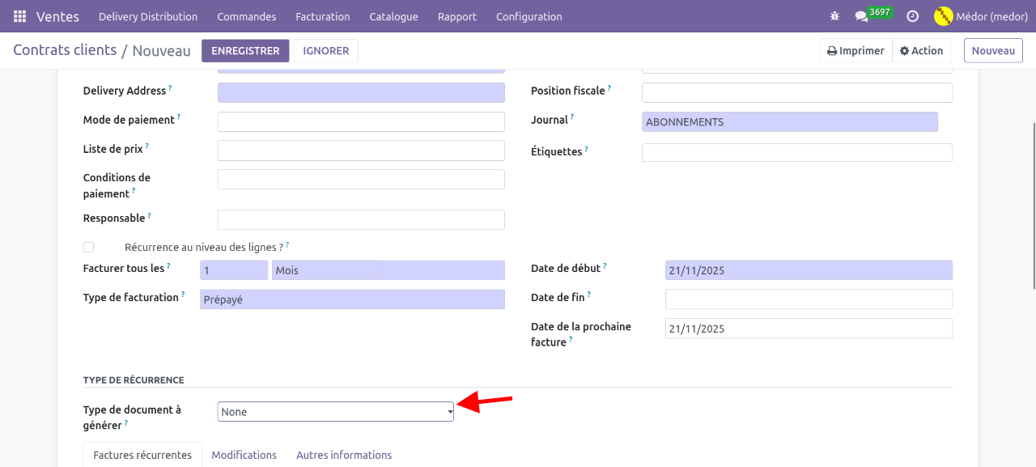Click the help icon next to Journal

point(572,117)
